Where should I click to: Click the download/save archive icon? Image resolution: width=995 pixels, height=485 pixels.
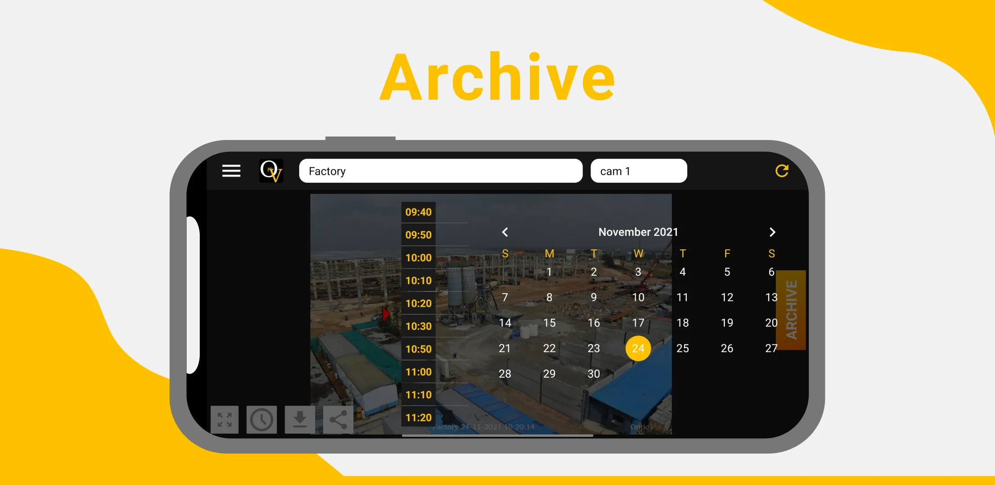(298, 419)
